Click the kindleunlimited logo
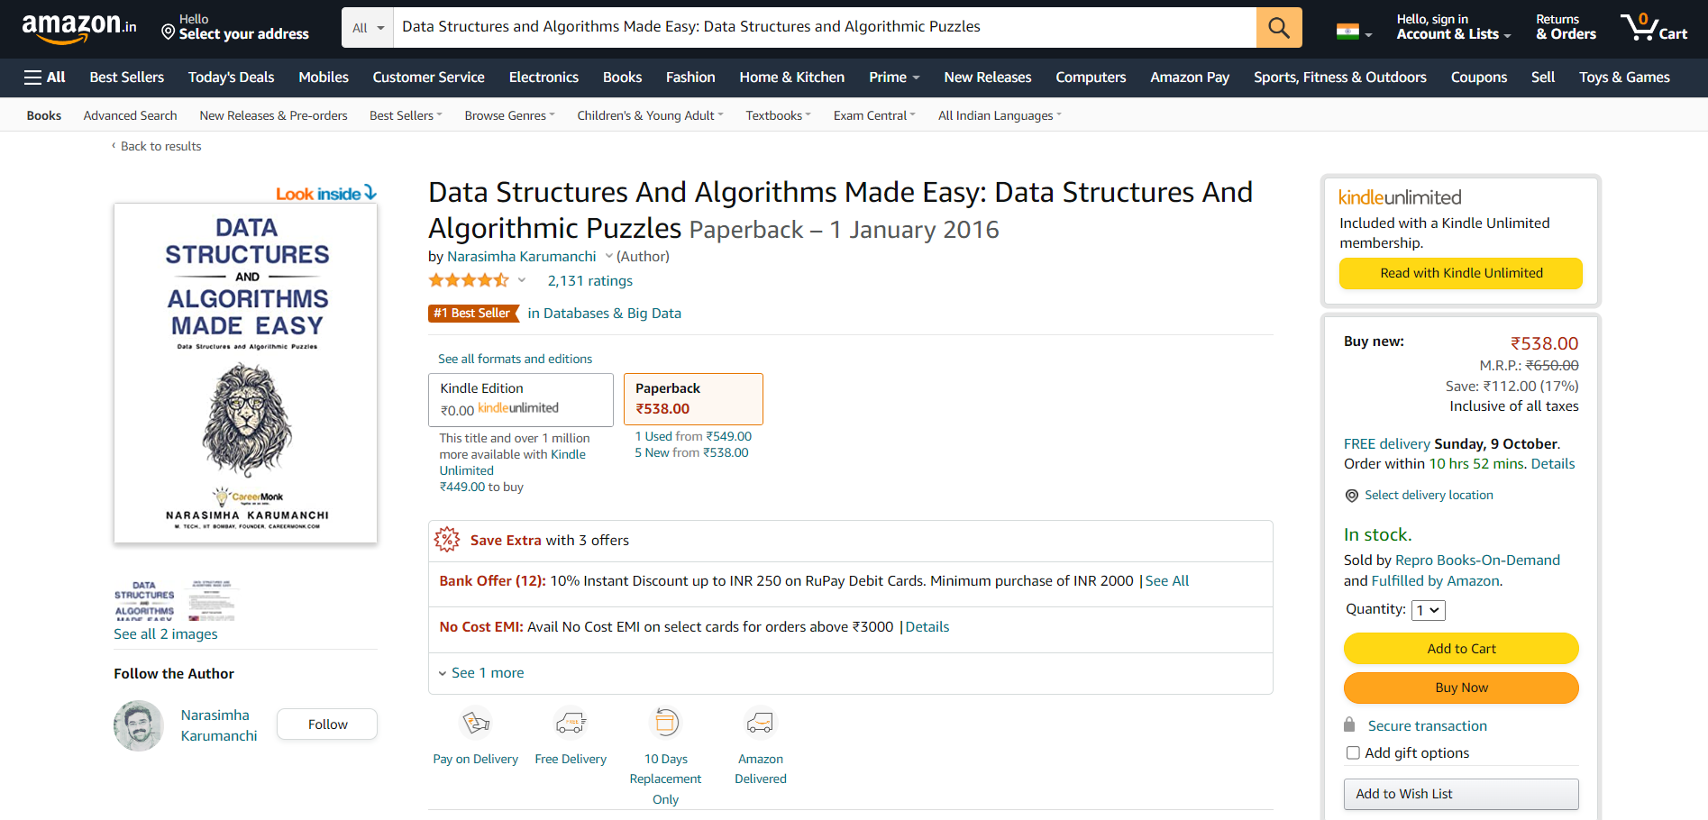 pyautogui.click(x=1400, y=197)
